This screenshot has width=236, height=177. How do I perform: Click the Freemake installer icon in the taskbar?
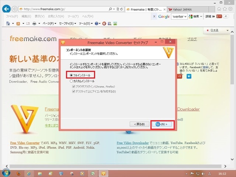coord(104,173)
